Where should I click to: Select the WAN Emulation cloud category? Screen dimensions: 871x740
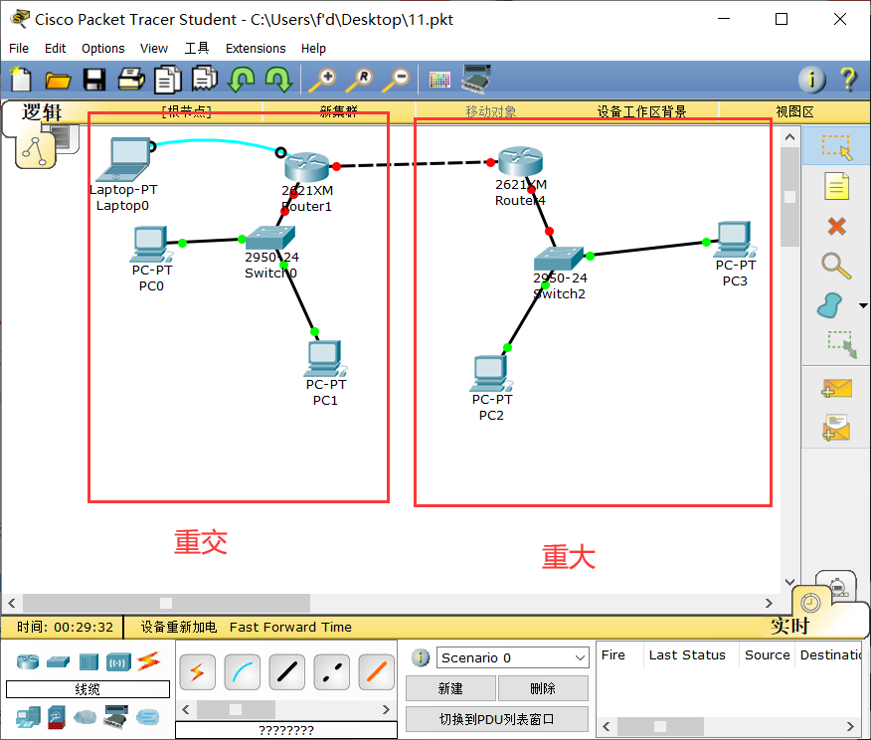[x=85, y=717]
